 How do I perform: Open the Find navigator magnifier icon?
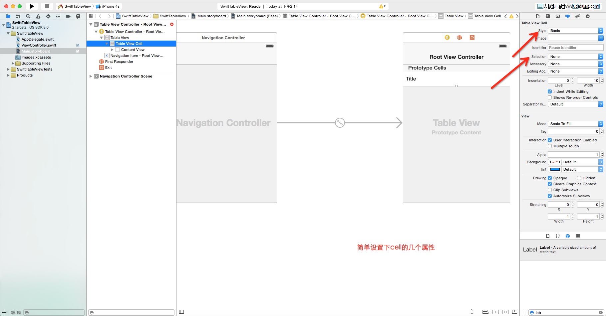pyautogui.click(x=28, y=16)
